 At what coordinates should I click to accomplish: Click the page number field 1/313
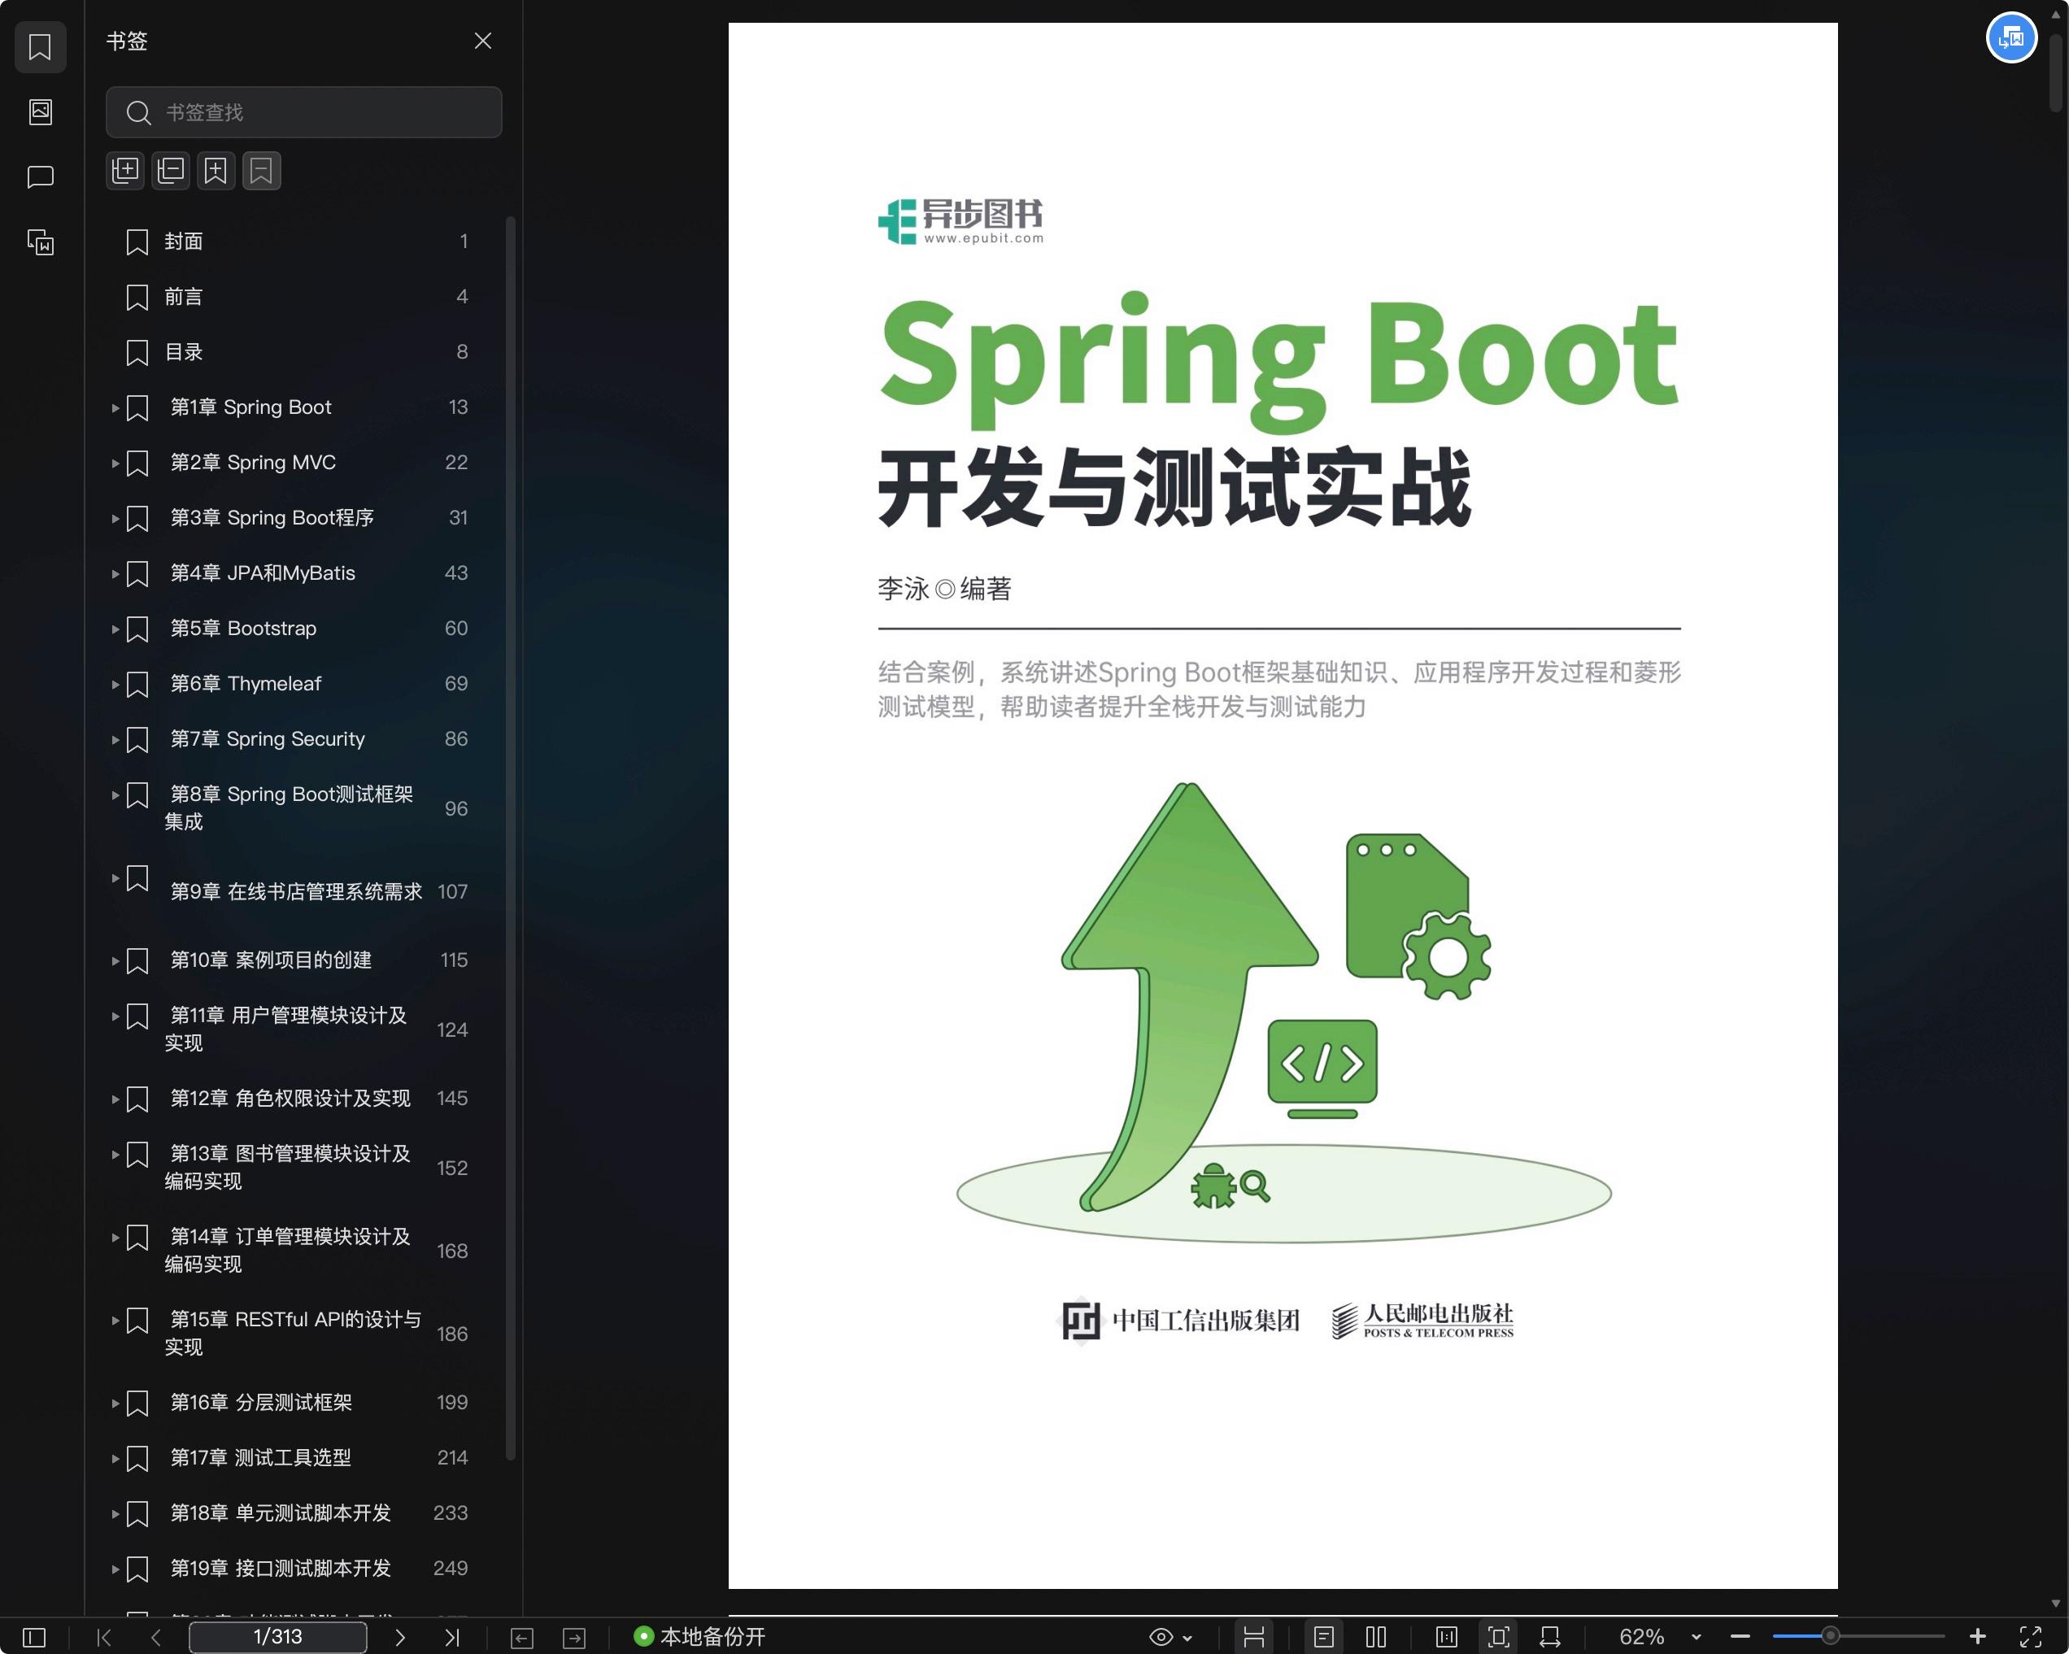coord(277,1637)
